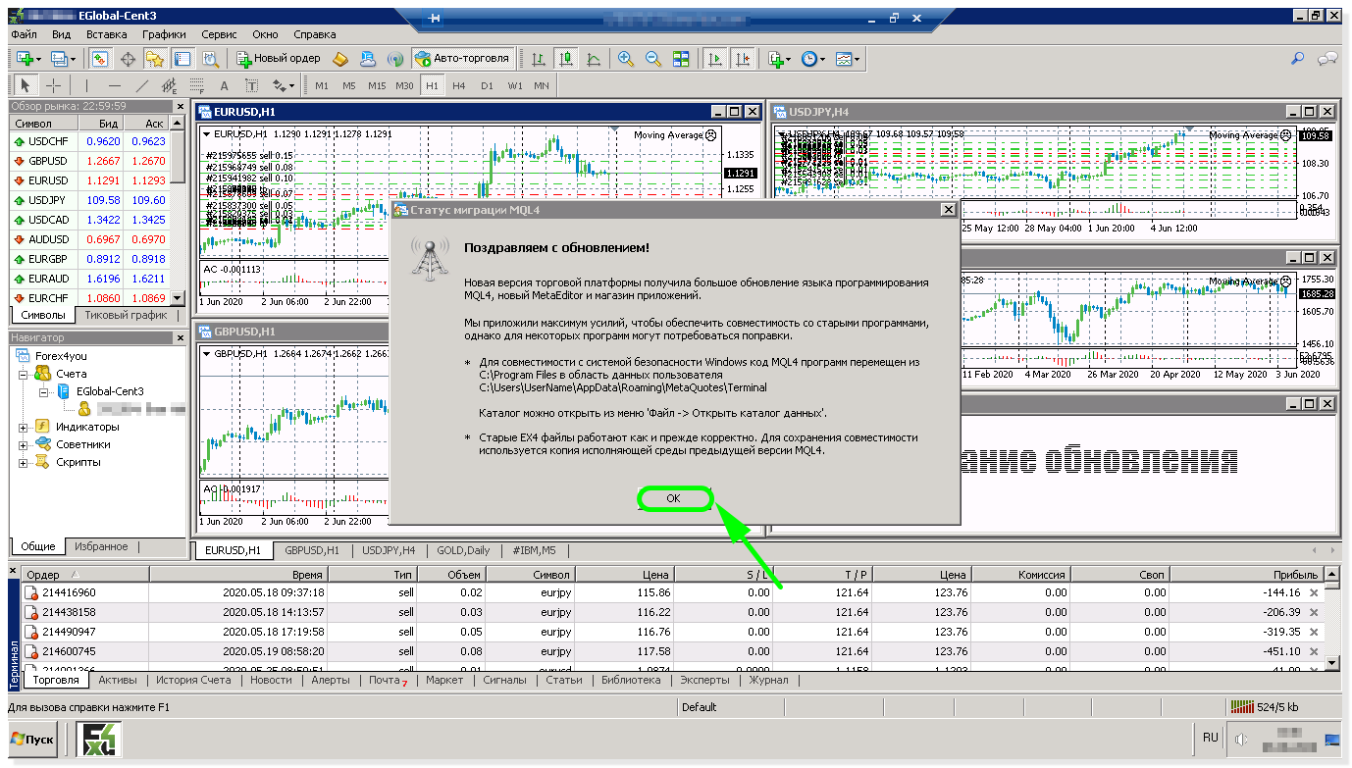Viewport: 1352px width, 768px height.
Task: Click the trendline drawing tool
Action: 142,85
